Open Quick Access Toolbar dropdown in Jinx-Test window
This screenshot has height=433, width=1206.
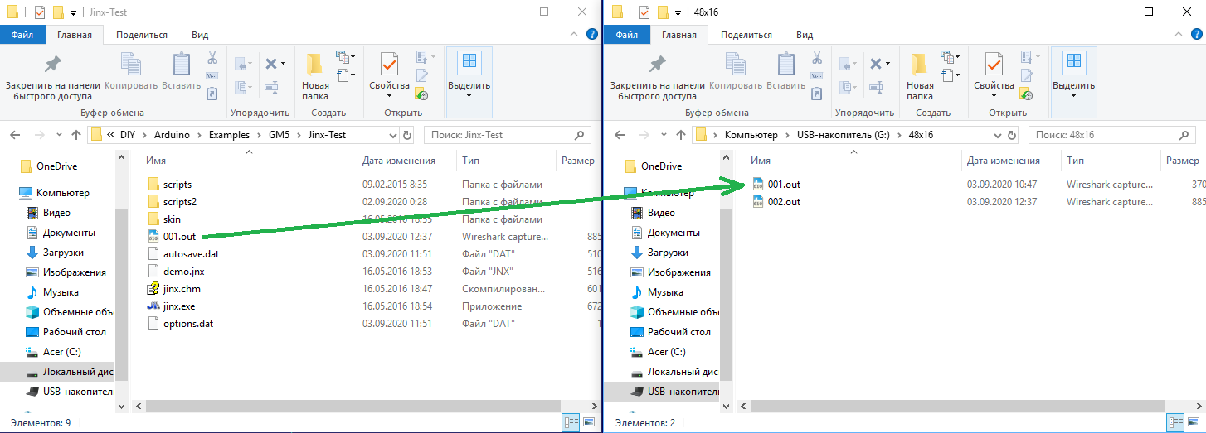[73, 12]
